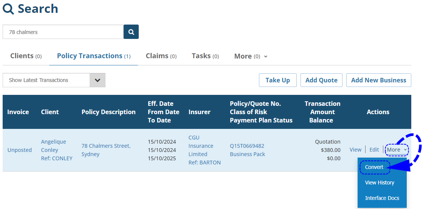Select the Policy Transactions tab
Screen dimensions: 423x209
tap(93, 56)
